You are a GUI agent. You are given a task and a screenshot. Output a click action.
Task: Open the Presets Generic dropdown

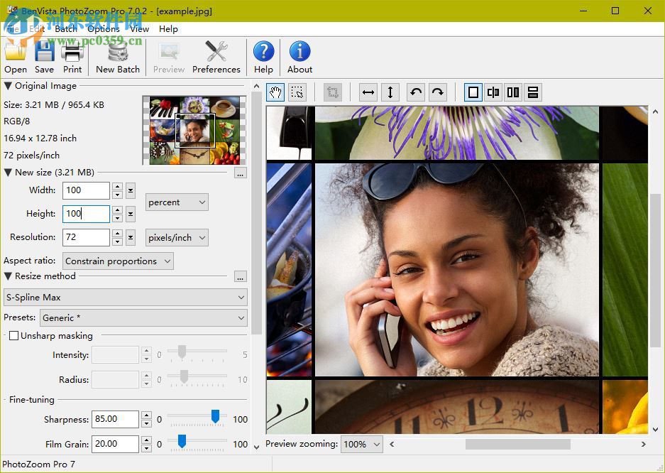143,317
